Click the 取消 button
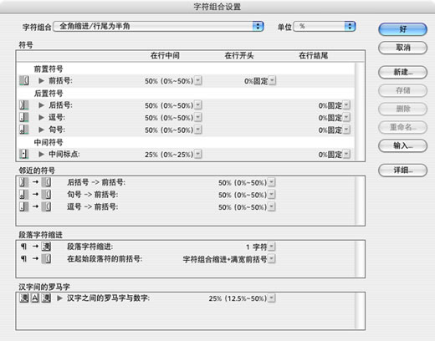The image size is (435, 341). click(402, 48)
